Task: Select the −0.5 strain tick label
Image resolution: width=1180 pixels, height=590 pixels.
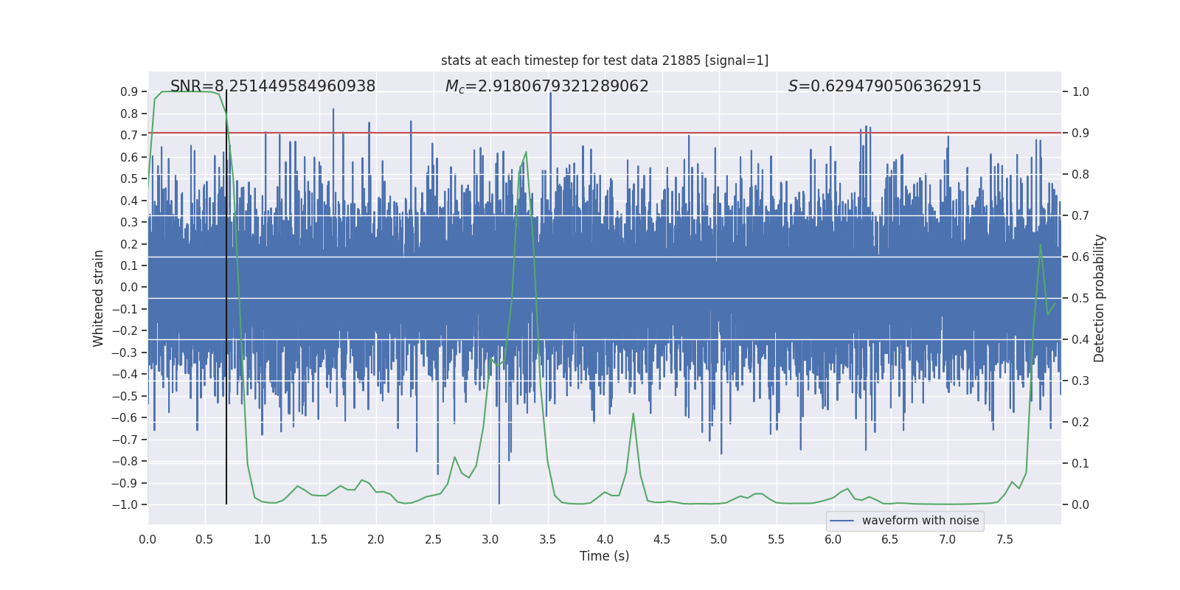Action: [x=125, y=396]
